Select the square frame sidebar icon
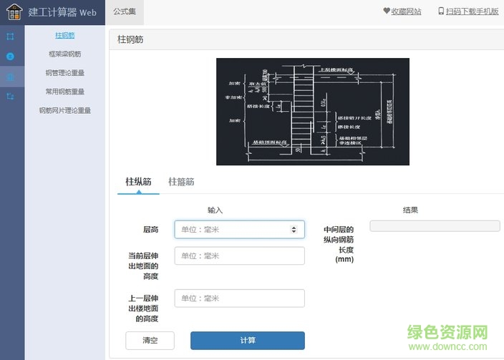Screen dimensions: 504x360 [10, 37]
